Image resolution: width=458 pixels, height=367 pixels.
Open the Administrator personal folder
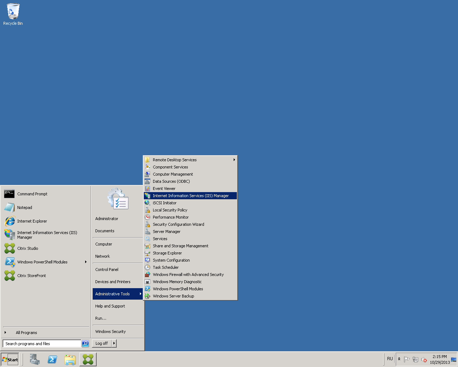[x=118, y=219]
